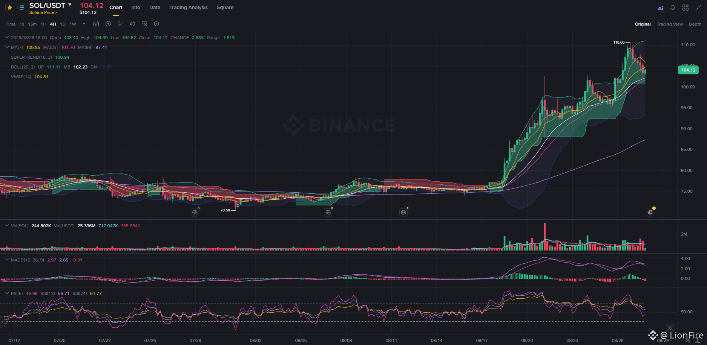Image resolution: width=707 pixels, height=345 pixels.
Task: Collapse the OHLC info row chevron
Action: (7, 38)
